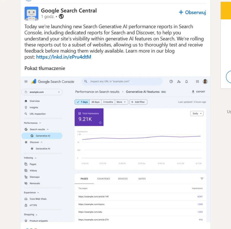Collapse the Shopping section chevron
The width and height of the screenshot is (231, 229).
[x=36, y=215]
